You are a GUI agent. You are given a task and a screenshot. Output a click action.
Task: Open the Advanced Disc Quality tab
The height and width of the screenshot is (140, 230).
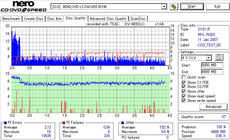click(108, 19)
